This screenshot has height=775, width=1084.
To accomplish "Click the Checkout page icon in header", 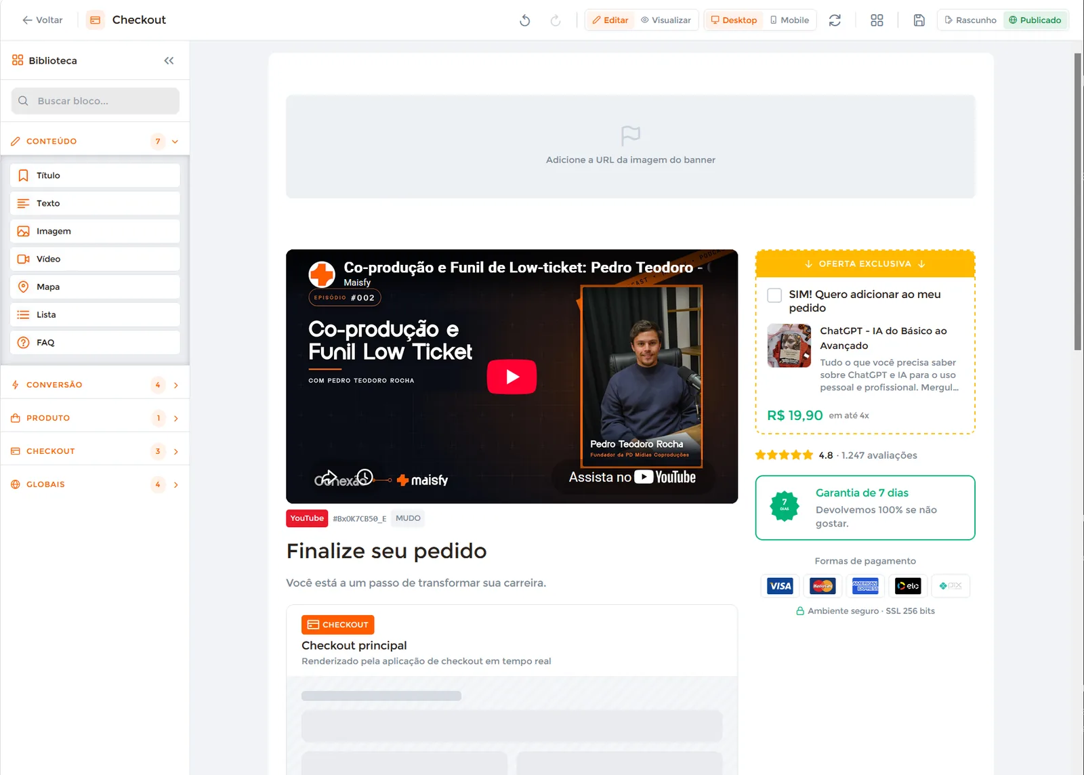I will coord(96,20).
